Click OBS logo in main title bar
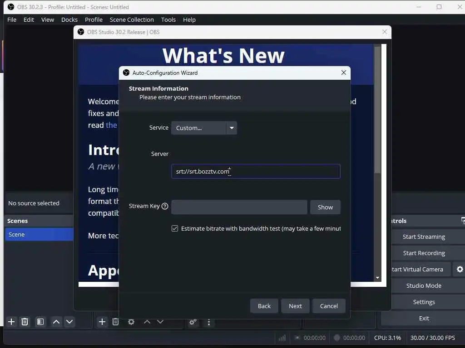This screenshot has height=348, width=465. [11, 7]
